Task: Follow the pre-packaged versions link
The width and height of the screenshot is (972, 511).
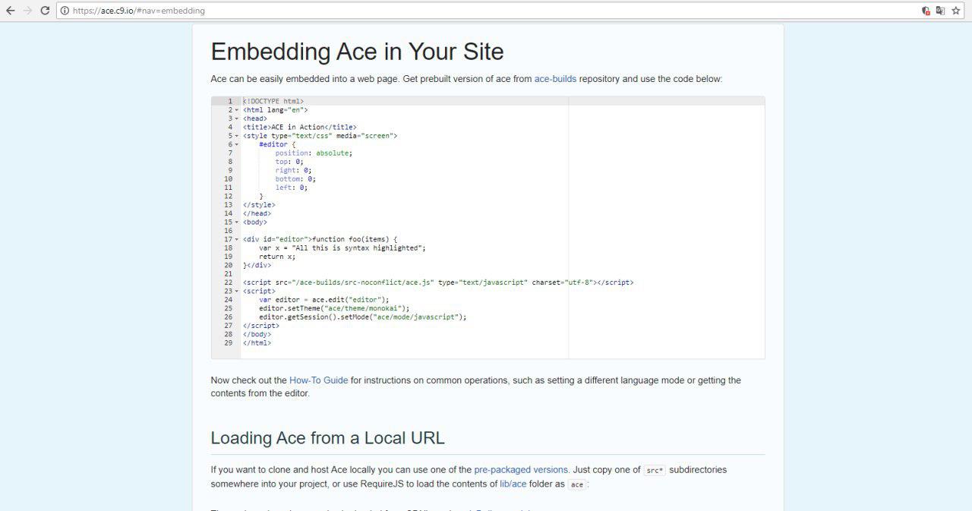Action: point(521,470)
